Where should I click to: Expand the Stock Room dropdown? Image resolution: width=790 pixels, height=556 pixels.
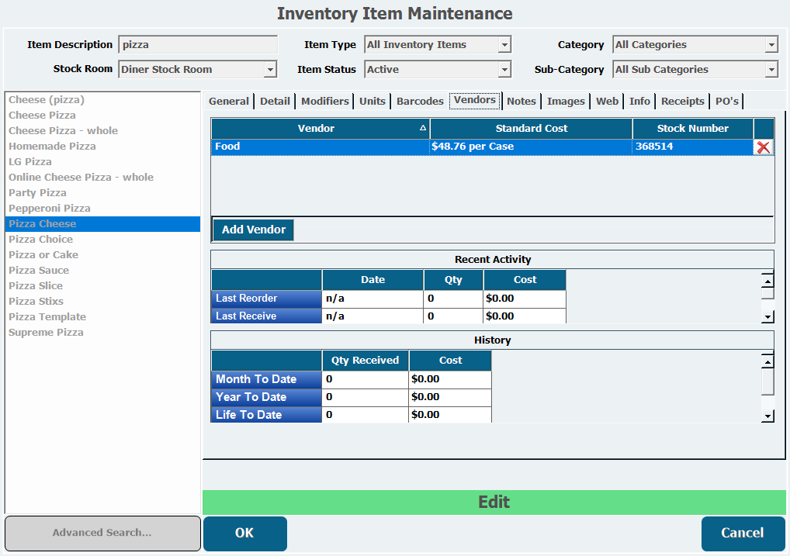coord(270,70)
